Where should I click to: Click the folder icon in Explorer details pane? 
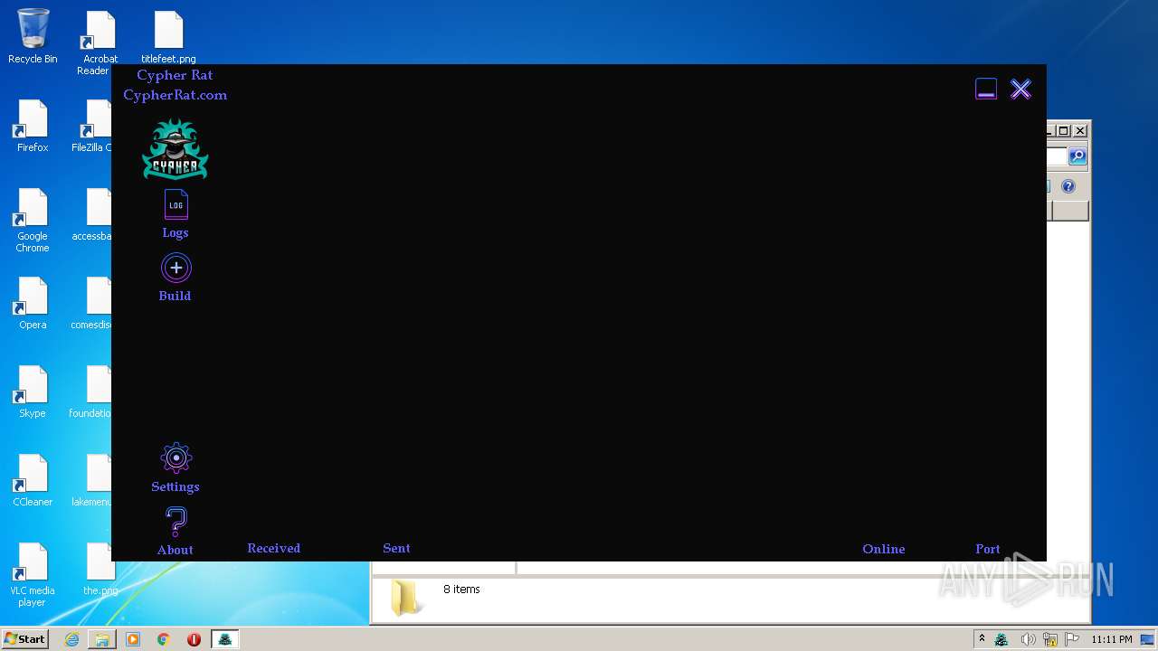tap(404, 598)
